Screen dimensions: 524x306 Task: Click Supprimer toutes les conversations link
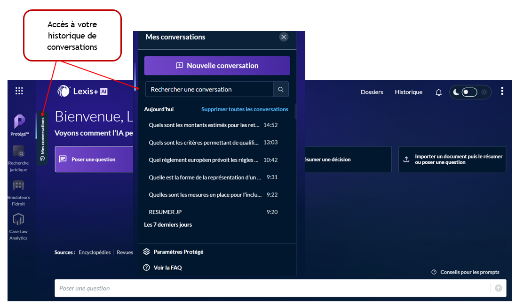(245, 109)
